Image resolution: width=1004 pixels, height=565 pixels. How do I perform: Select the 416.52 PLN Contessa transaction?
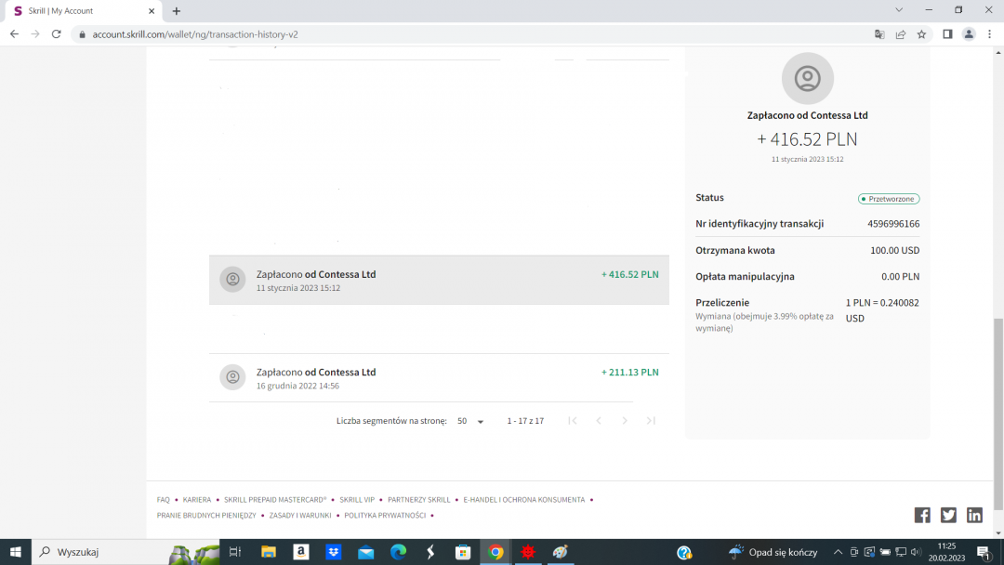(439, 280)
